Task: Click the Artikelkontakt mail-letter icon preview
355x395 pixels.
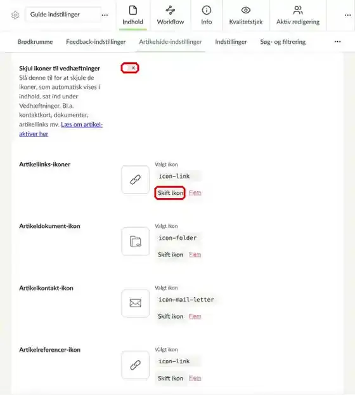Action: click(x=135, y=303)
